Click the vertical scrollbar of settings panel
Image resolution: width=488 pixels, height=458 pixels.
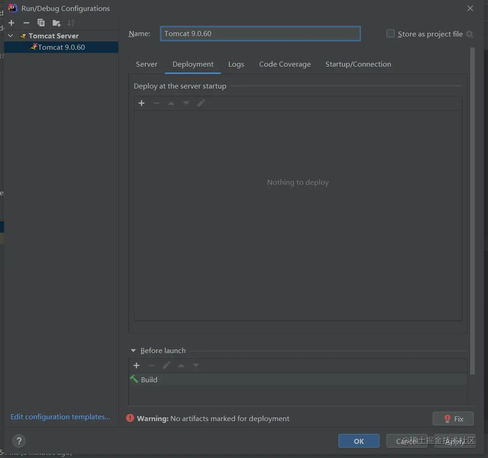coord(472,211)
